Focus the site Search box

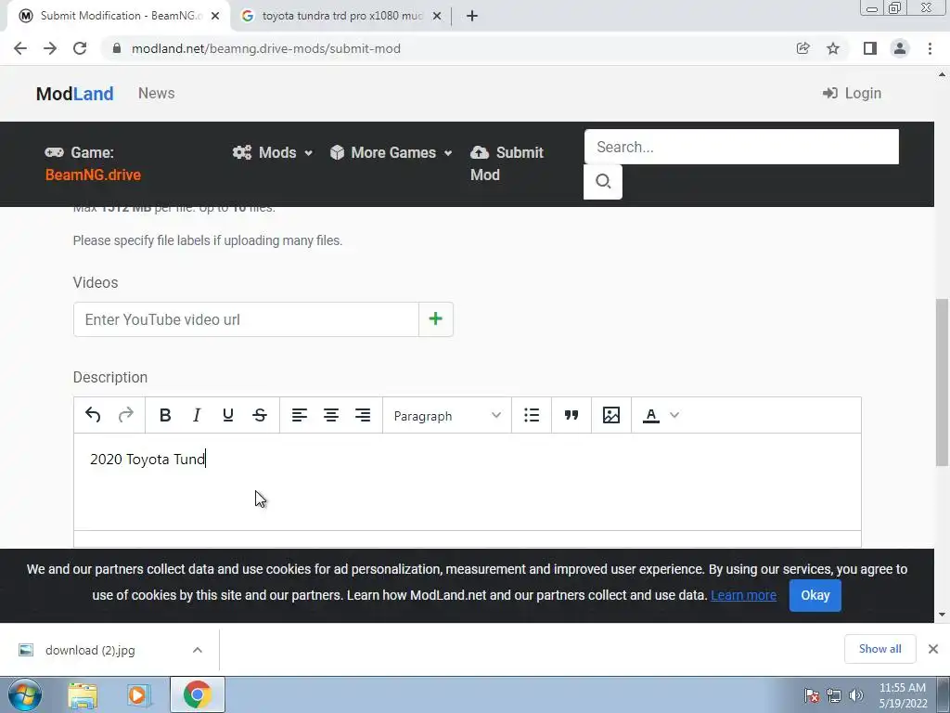741,147
